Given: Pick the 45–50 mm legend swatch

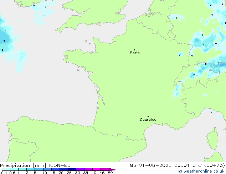Looking at the screenshot, I should point(105,169).
